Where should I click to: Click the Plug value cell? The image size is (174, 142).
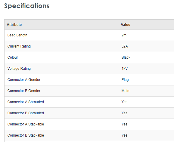tap(125, 80)
